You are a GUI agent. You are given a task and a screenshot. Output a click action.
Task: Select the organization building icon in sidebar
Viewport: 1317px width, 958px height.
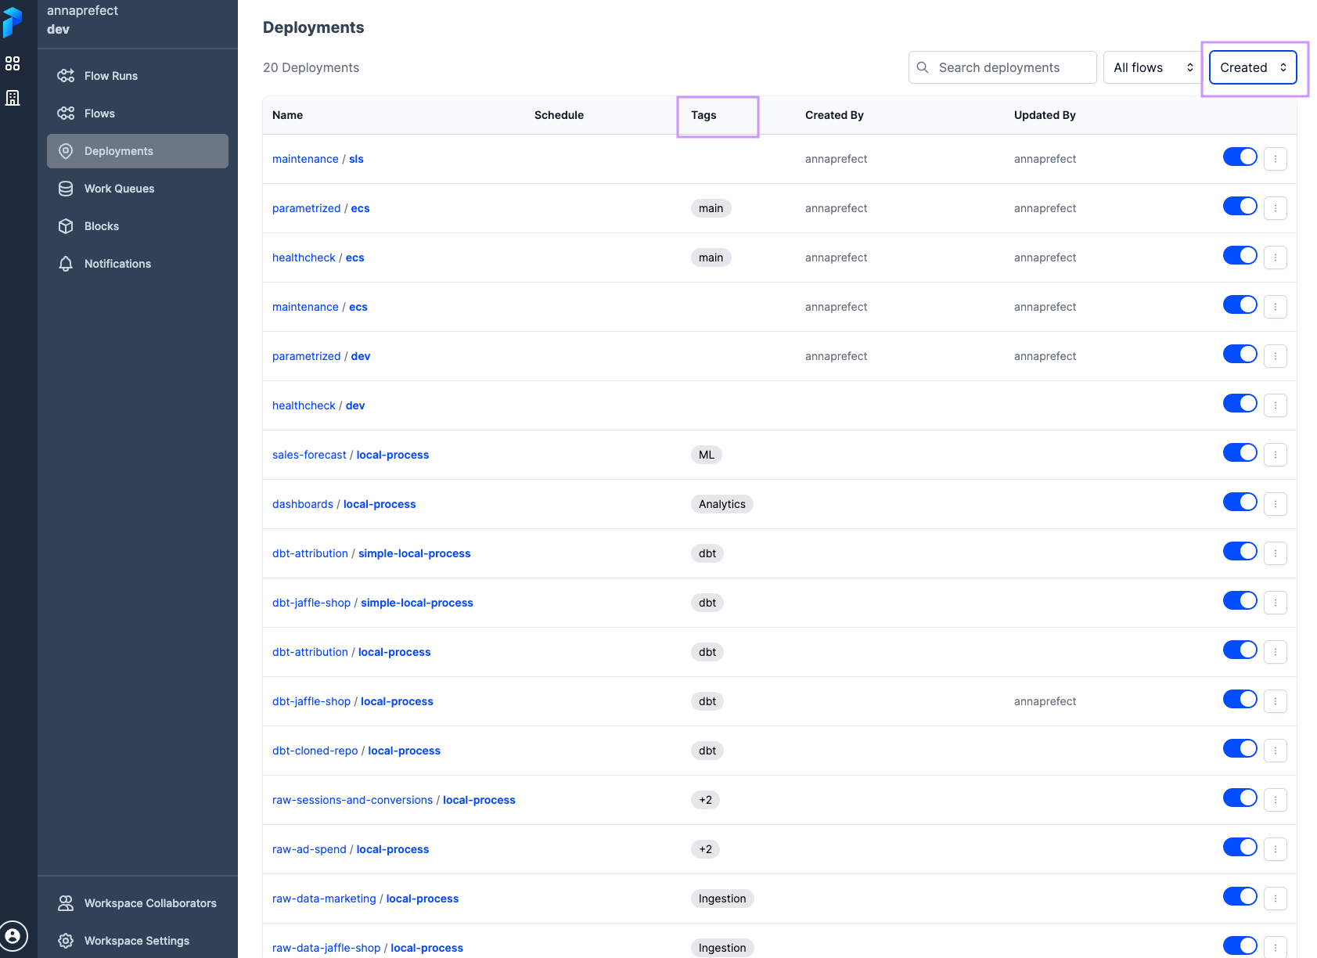12,98
